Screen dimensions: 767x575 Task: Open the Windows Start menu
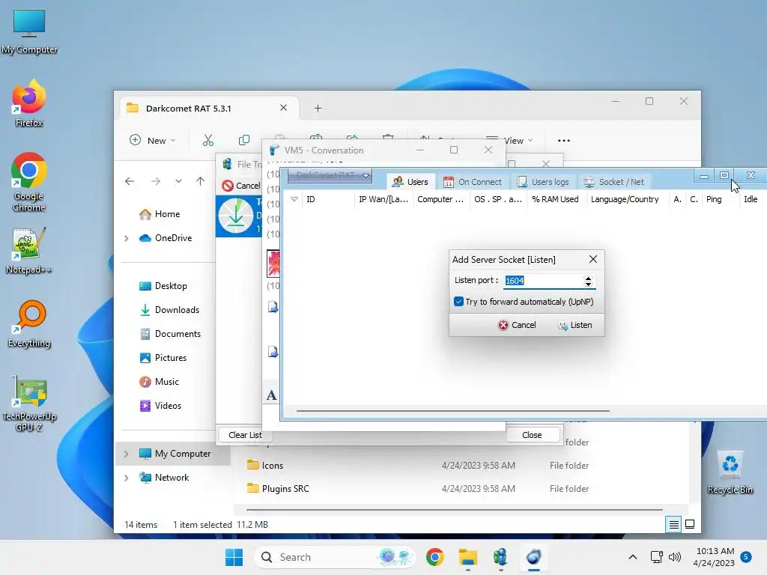[234, 557]
